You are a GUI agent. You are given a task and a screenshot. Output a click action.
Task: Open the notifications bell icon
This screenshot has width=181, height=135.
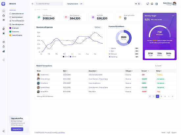tap(152, 4)
